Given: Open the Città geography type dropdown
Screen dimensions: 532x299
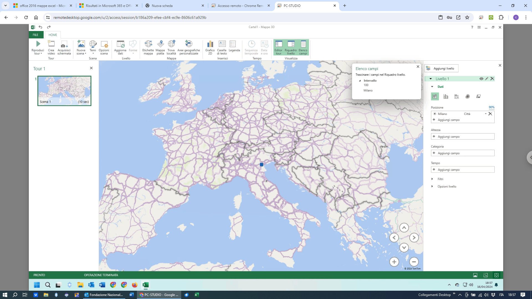Looking at the screenshot, I should tap(486, 114).
